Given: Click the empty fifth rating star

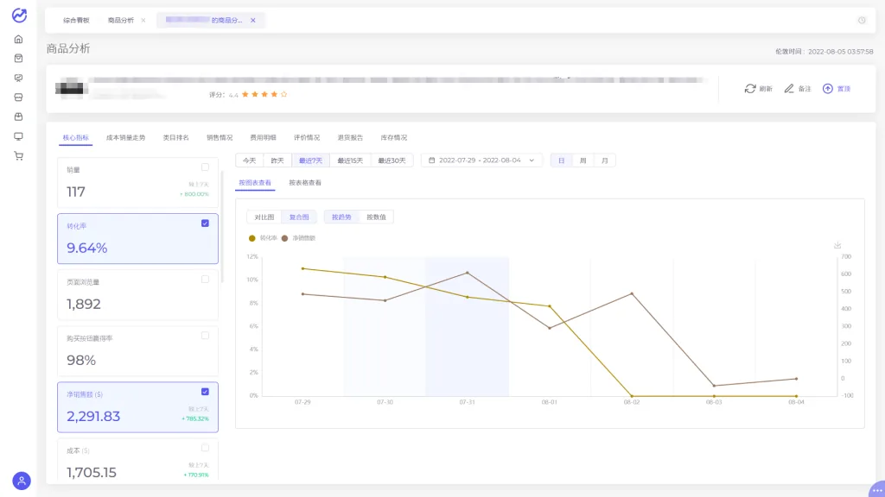Looking at the screenshot, I should (x=283, y=94).
